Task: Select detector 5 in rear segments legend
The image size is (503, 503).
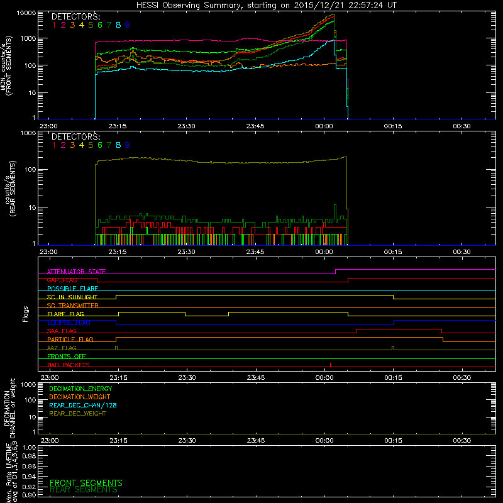Action: click(91, 145)
